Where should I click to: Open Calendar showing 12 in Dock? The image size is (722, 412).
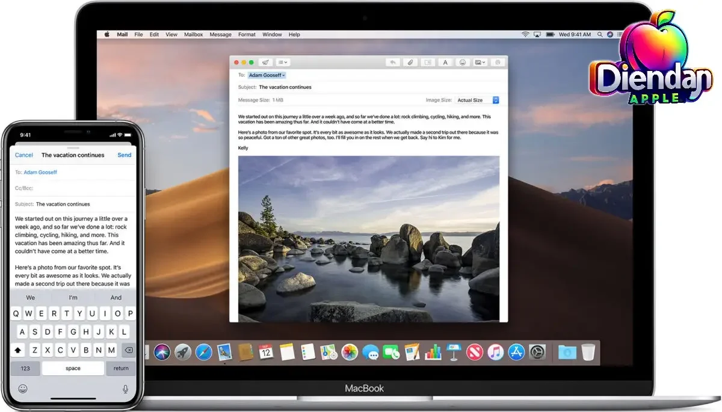click(x=266, y=352)
